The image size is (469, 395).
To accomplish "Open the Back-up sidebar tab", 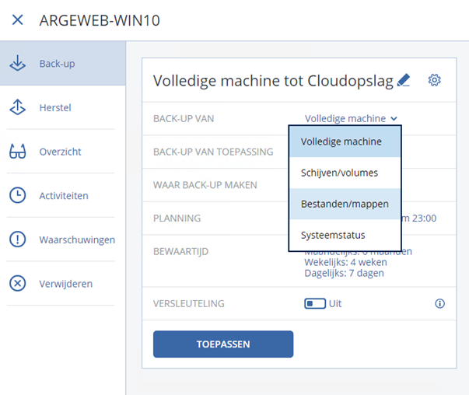I will tap(63, 64).
